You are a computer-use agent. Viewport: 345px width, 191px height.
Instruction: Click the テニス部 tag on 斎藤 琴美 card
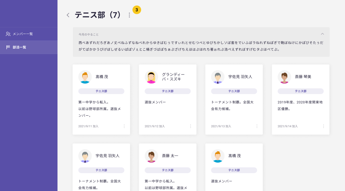(x=300, y=91)
